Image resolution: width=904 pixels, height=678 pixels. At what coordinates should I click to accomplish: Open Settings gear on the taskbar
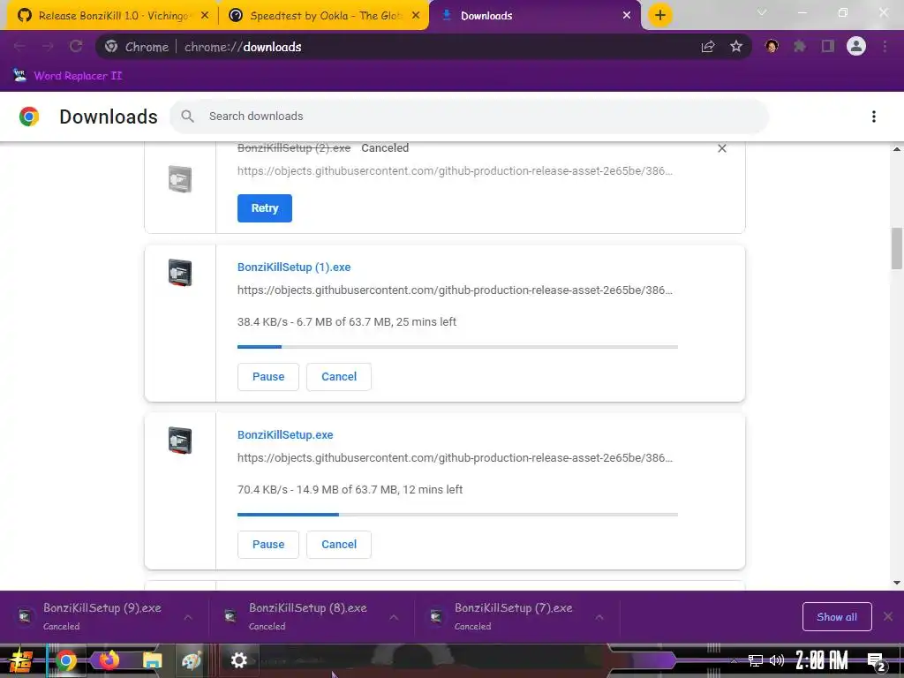(x=238, y=660)
